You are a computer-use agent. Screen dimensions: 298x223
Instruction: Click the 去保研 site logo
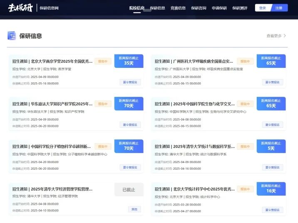tap(20, 8)
